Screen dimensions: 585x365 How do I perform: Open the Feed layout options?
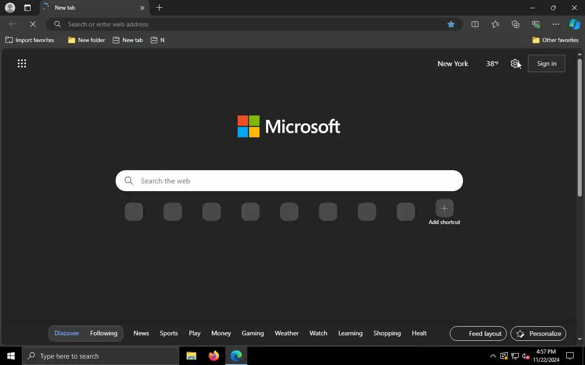(x=479, y=334)
